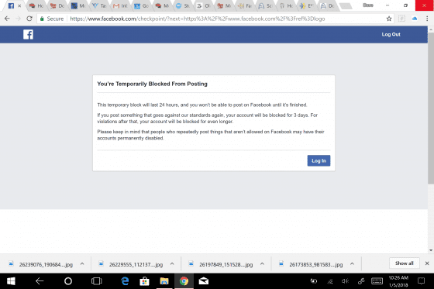434x289 pixels.
Task: Click the browser forward arrow
Action: pos(19,19)
